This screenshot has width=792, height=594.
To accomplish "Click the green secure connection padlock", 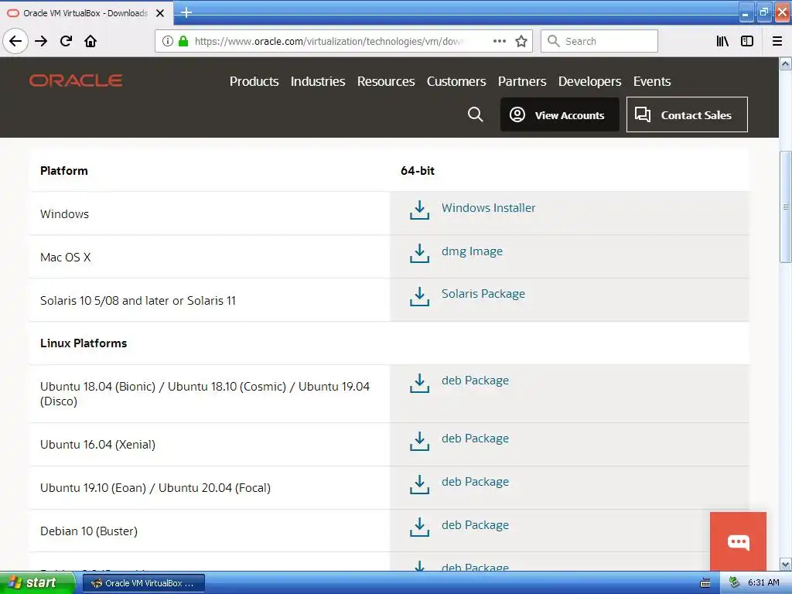I will point(183,41).
